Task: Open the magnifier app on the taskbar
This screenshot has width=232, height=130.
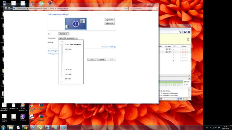Action: [48, 128]
